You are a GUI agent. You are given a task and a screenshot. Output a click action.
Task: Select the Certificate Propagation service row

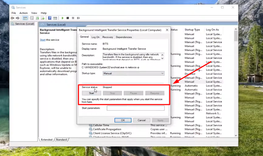(x=155, y=129)
